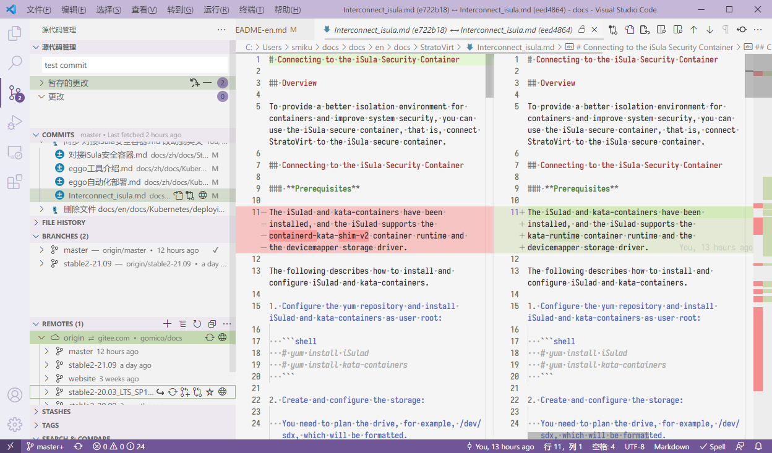Expand the master branch under BRANCHES
Screen dimensions: 772x453
click(x=42, y=250)
